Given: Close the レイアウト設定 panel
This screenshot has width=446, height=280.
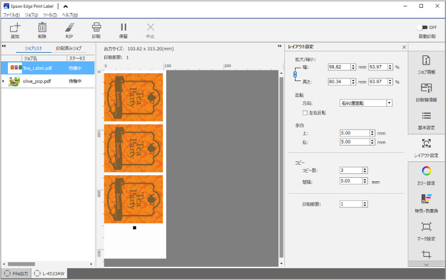Looking at the screenshot, I should click(x=404, y=47).
